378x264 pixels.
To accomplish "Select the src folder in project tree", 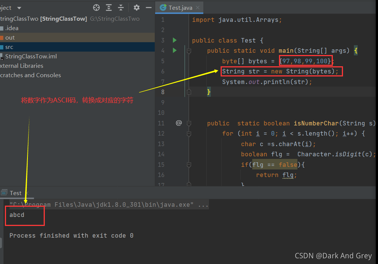I will pyautogui.click(x=77, y=47).
